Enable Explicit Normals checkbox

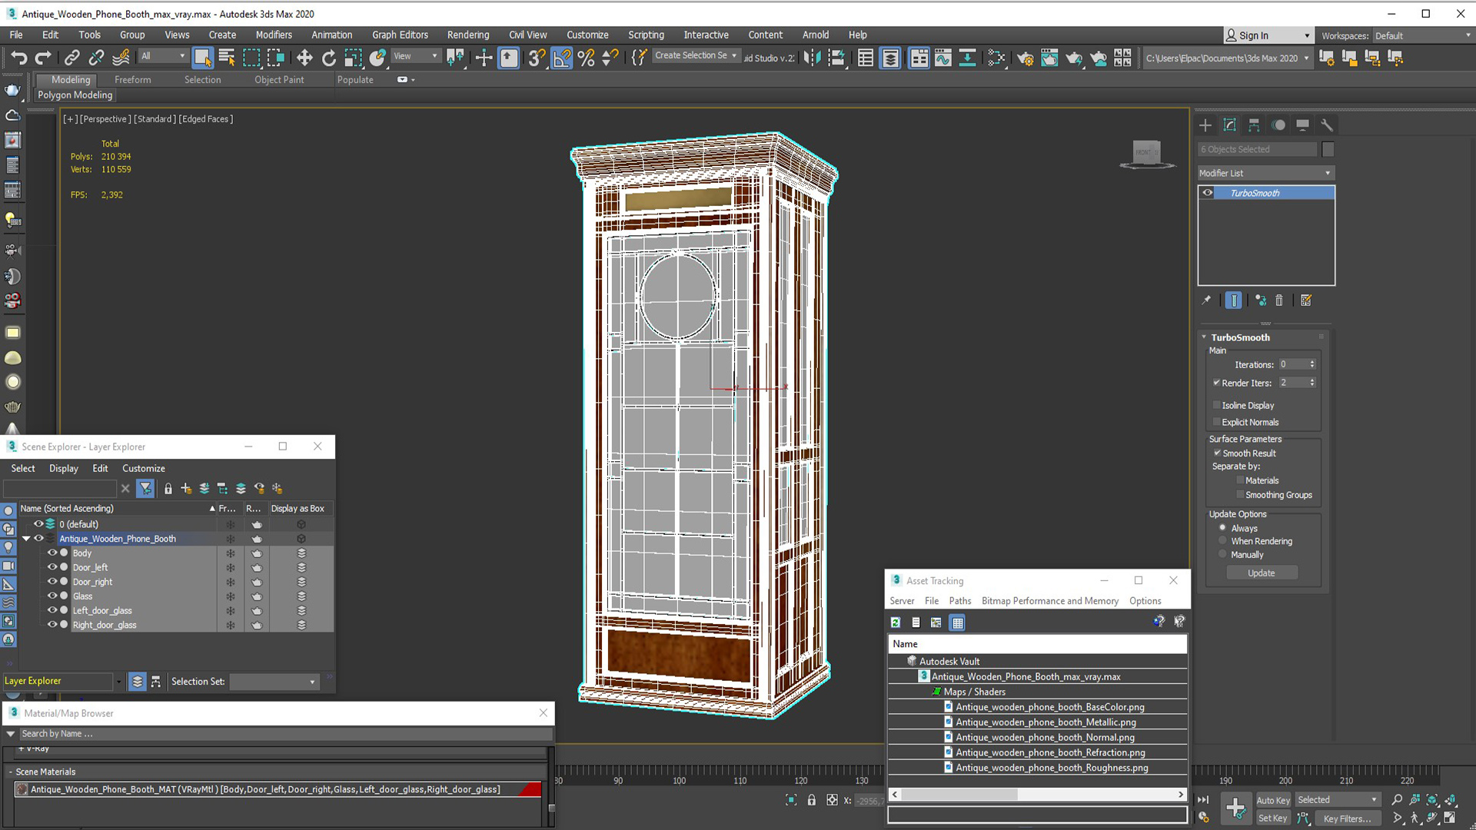pos(1217,422)
